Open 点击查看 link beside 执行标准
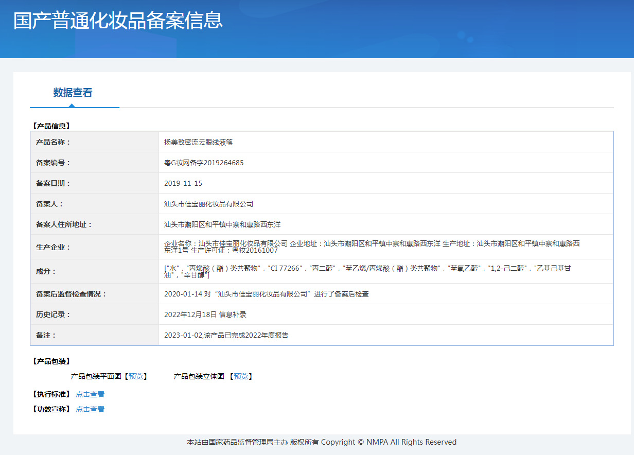The width and height of the screenshot is (634, 455). click(90, 394)
